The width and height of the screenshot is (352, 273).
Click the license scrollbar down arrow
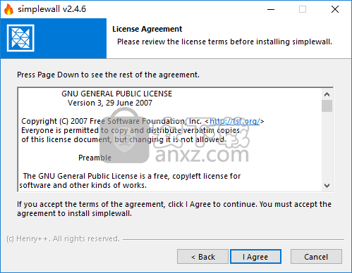(x=327, y=186)
